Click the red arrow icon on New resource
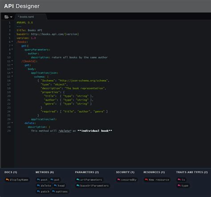This screenshot has height=197, width=211. [x=146, y=180]
